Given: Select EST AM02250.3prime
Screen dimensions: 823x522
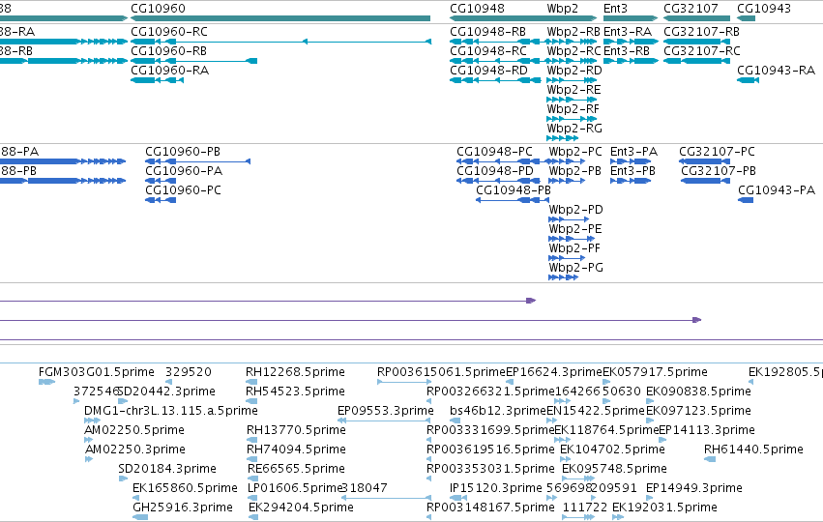Looking at the screenshot, I should click(134, 449).
